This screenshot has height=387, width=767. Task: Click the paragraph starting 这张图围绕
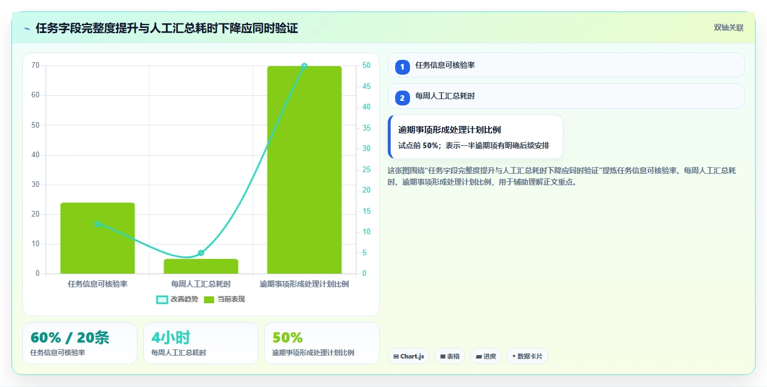[x=562, y=176]
